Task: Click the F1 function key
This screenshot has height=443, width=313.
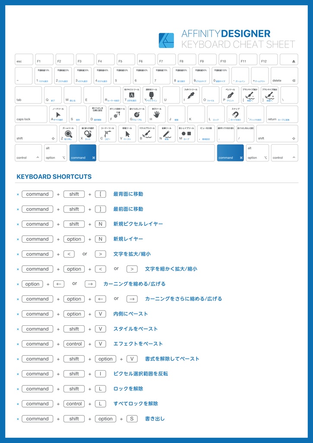Action: [x=44, y=60]
